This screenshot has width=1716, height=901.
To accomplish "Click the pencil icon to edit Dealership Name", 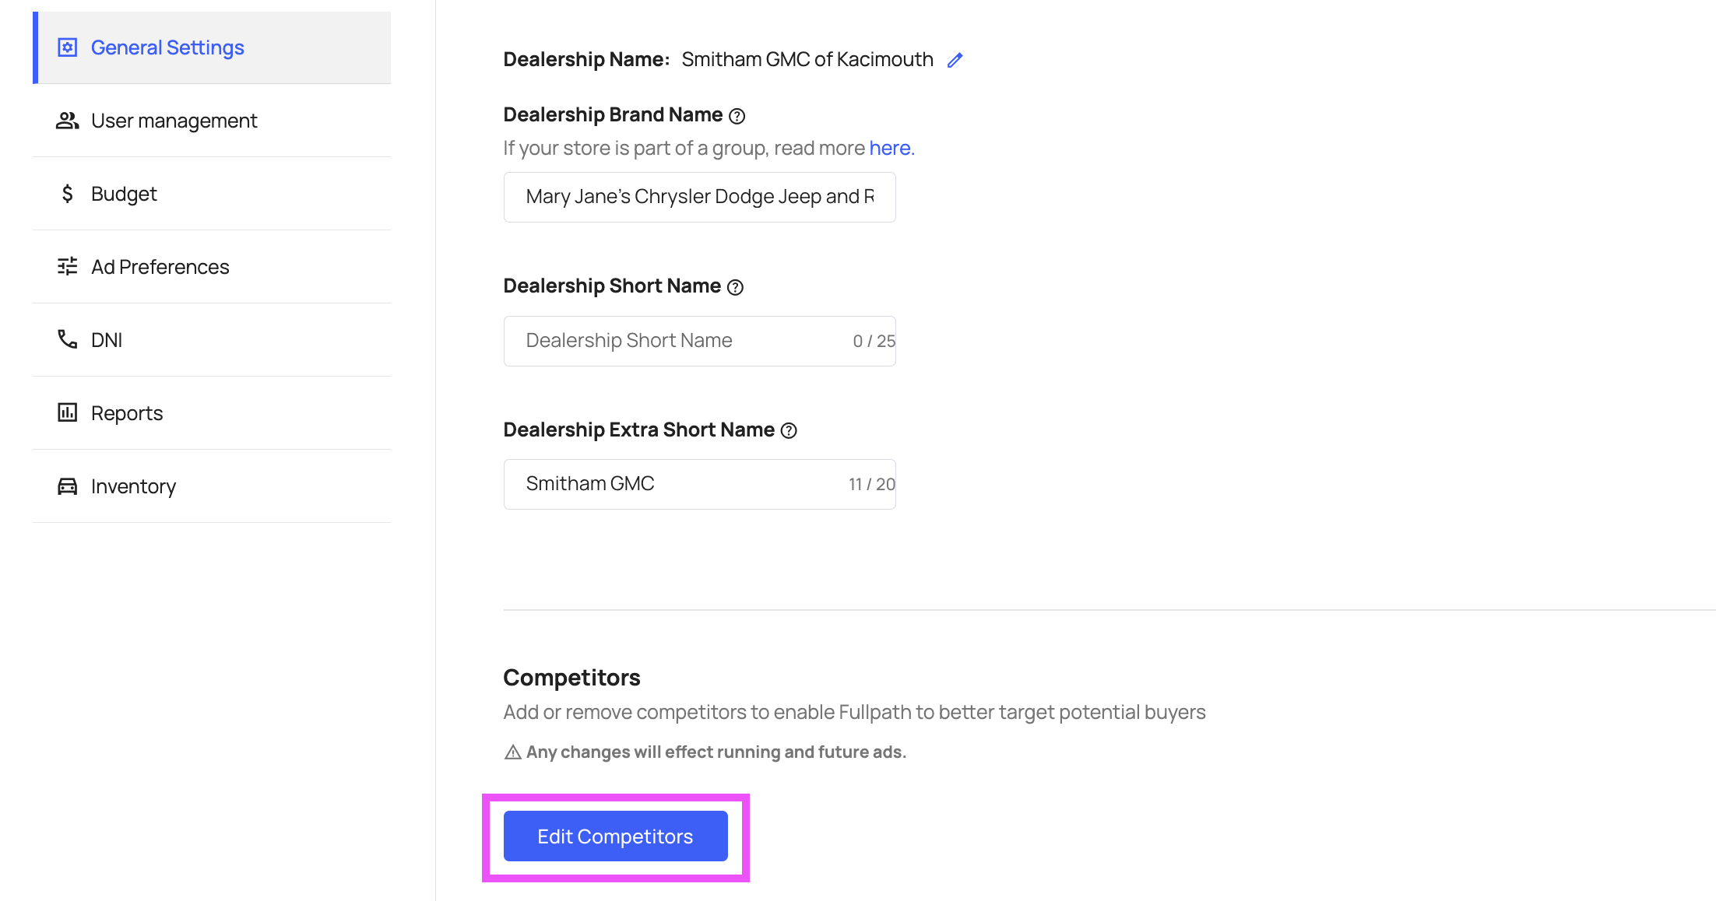I will pyautogui.click(x=955, y=60).
